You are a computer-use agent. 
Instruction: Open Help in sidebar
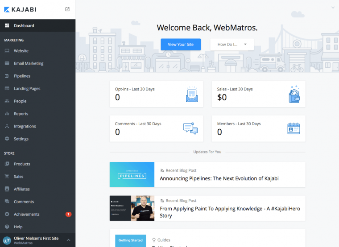37,226
